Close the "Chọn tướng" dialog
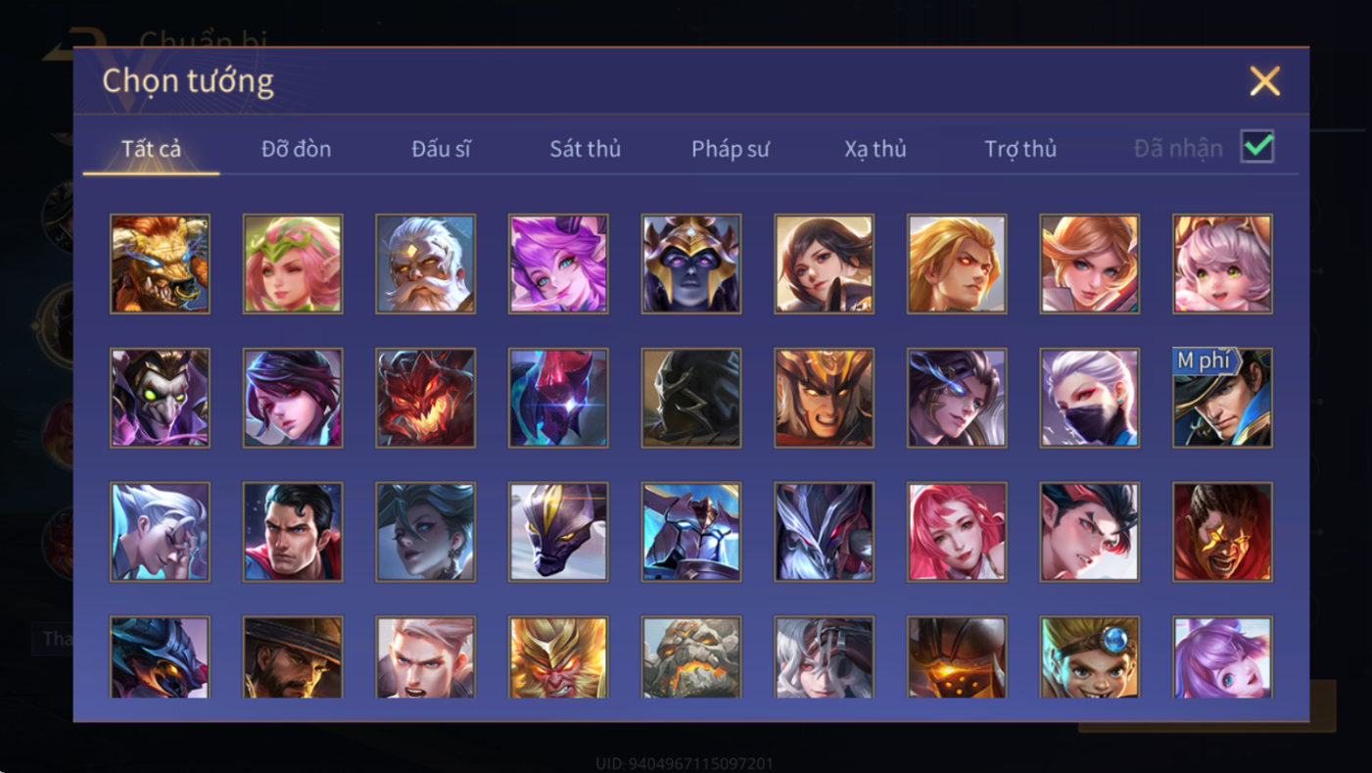Viewport: 1372px width, 773px height. click(1265, 80)
